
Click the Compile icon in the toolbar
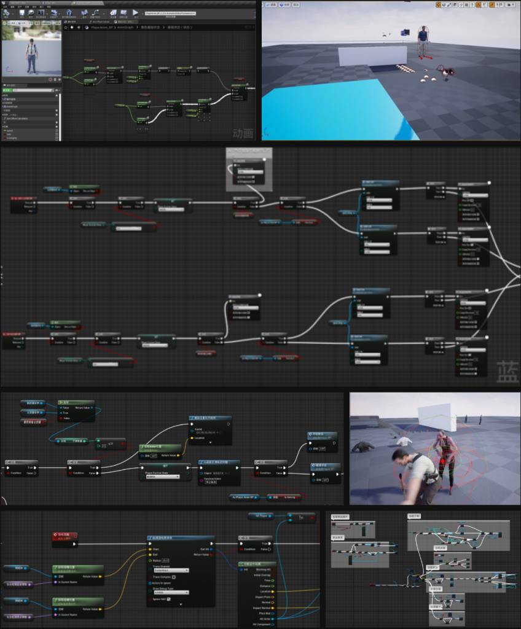(7, 12)
